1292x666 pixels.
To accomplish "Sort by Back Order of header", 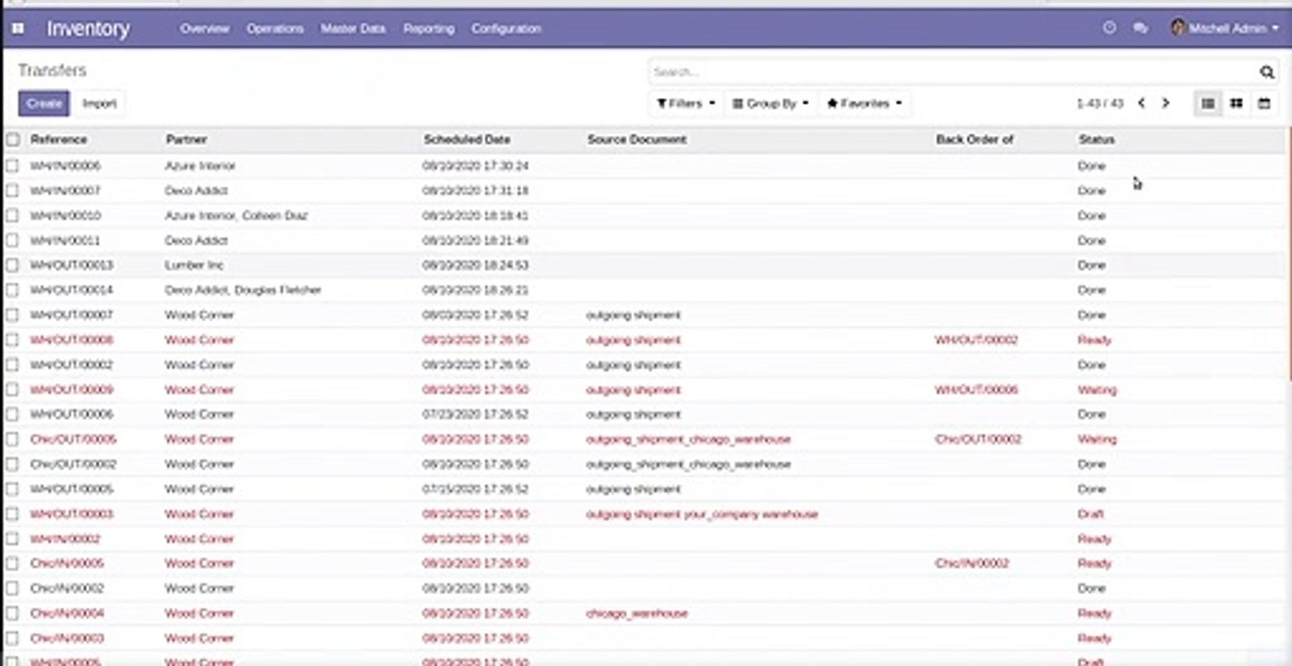I will point(975,140).
